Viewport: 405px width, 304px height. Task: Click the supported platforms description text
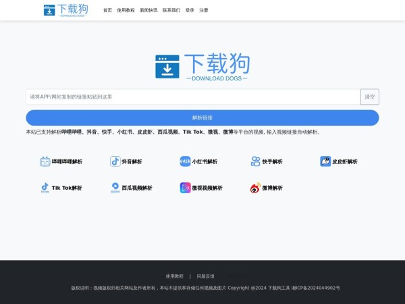(173, 132)
